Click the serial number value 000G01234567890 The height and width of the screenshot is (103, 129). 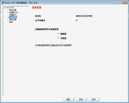pyautogui.click(x=84, y=16)
